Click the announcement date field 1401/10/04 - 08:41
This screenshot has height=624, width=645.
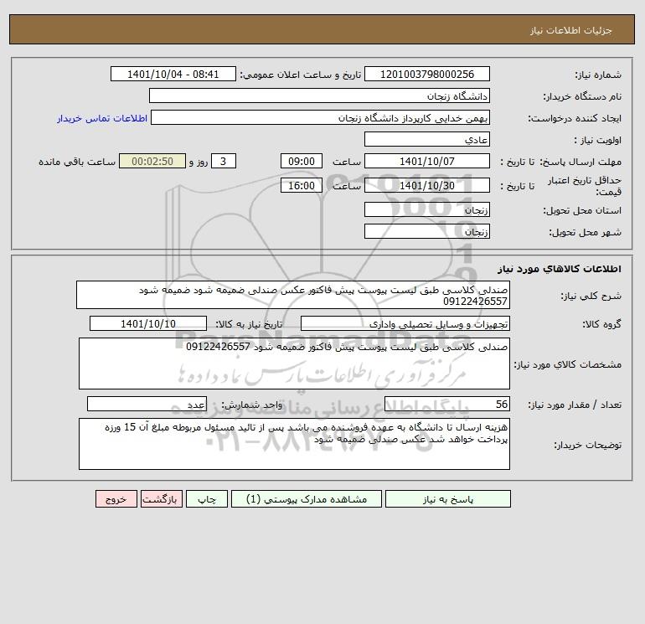(173, 74)
